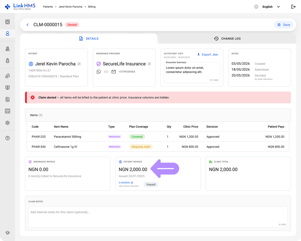
Task: Open invoice G-0000008 external icon
Action: click(x=132, y=183)
